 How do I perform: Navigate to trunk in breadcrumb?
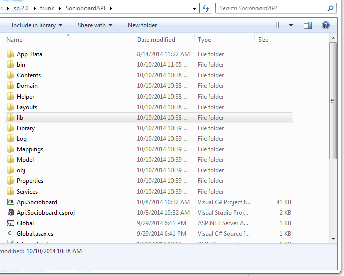(x=47, y=8)
